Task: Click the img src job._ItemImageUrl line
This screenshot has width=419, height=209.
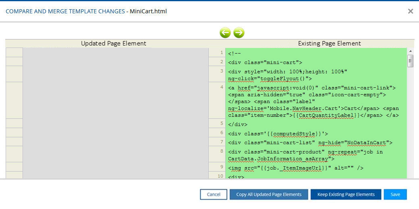Action: pyautogui.click(x=296, y=167)
